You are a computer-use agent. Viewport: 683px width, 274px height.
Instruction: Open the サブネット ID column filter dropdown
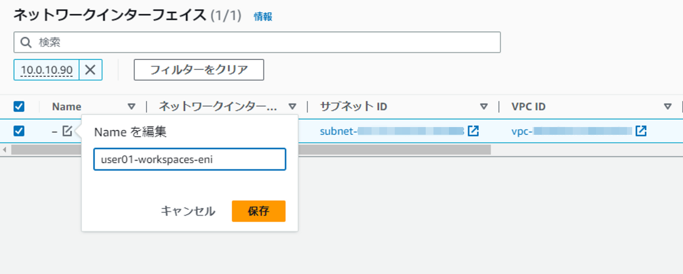(x=484, y=106)
